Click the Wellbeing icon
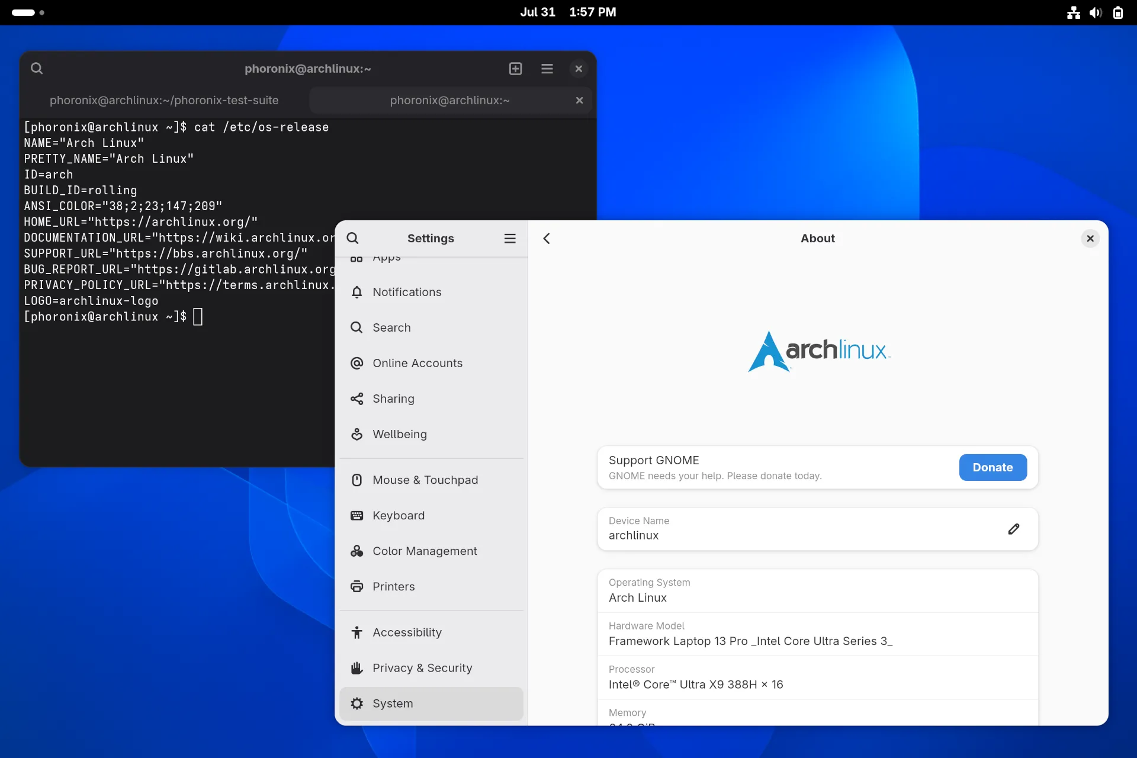This screenshot has height=758, width=1137. coord(356,434)
